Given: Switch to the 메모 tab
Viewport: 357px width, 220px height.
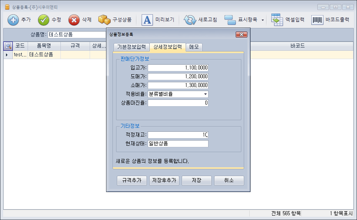Looking at the screenshot, I should [x=194, y=47].
